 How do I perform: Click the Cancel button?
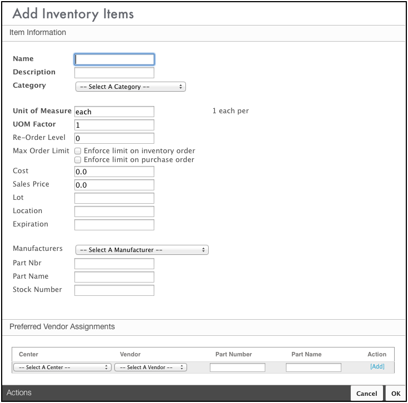366,394
